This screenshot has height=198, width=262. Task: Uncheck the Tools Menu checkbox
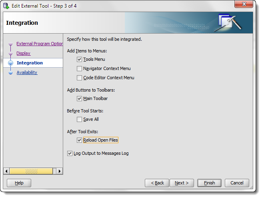79,59
